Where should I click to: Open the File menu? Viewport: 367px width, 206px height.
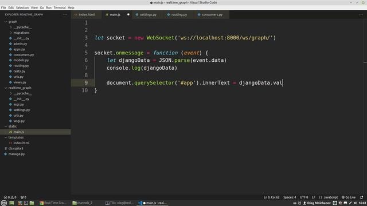pyautogui.click(x=3, y=7)
